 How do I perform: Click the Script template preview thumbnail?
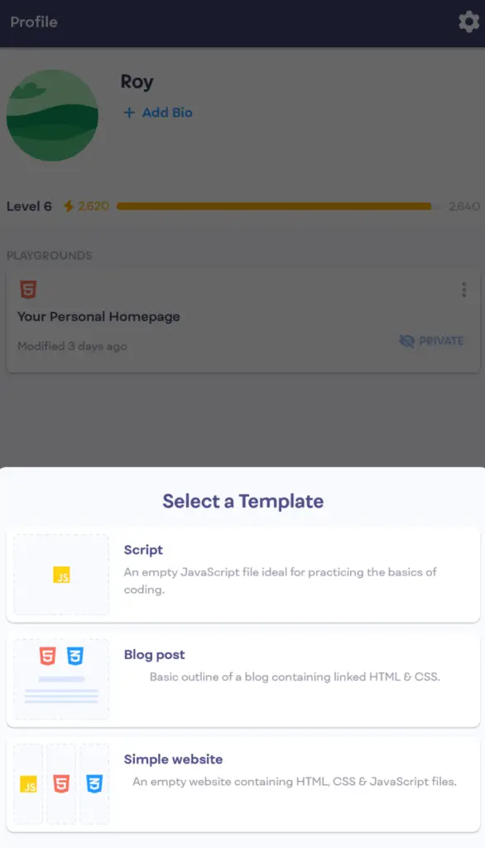(61, 575)
